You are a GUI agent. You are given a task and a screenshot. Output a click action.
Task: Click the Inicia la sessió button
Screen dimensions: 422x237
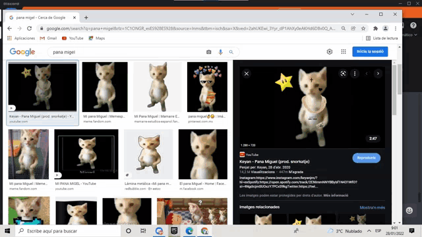point(370,51)
